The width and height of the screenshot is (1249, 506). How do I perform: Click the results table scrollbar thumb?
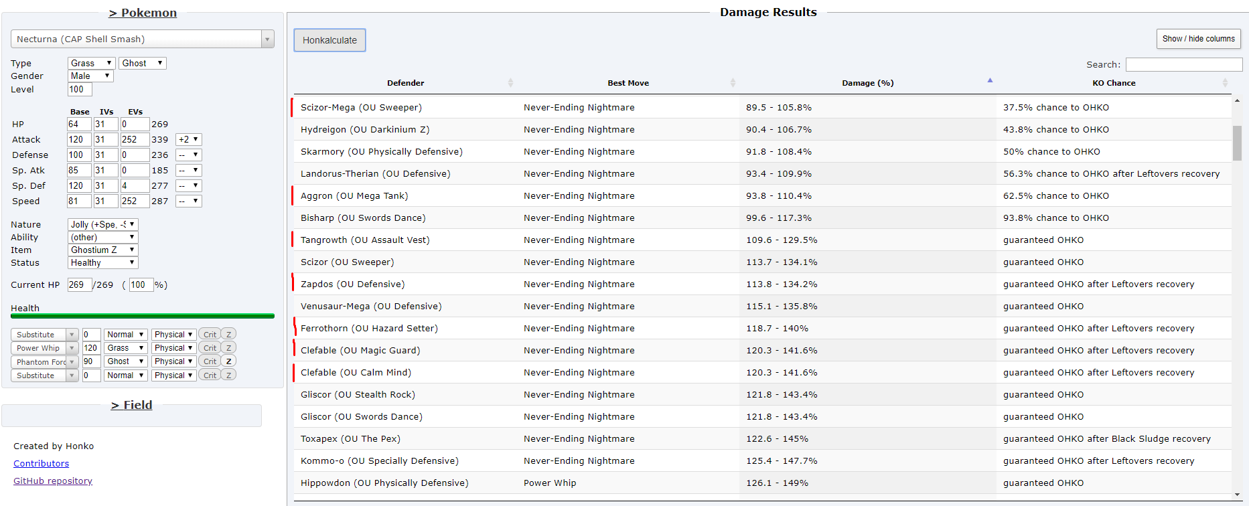click(x=1237, y=143)
